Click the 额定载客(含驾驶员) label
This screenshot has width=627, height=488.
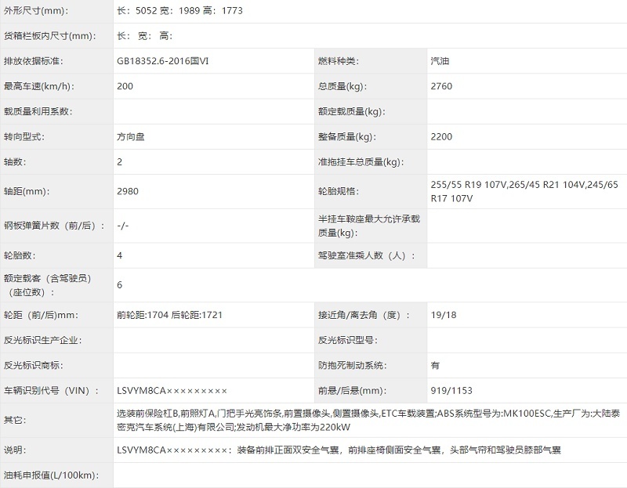48,285
